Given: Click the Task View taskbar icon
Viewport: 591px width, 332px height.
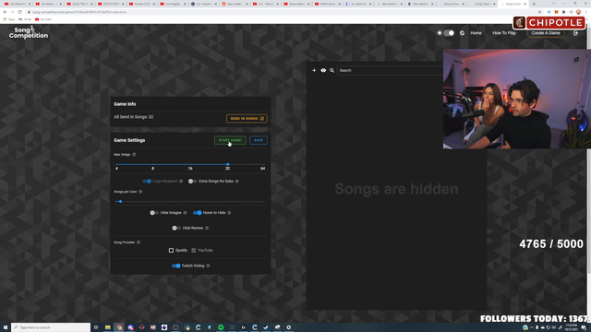Looking at the screenshot, I should (x=96, y=327).
